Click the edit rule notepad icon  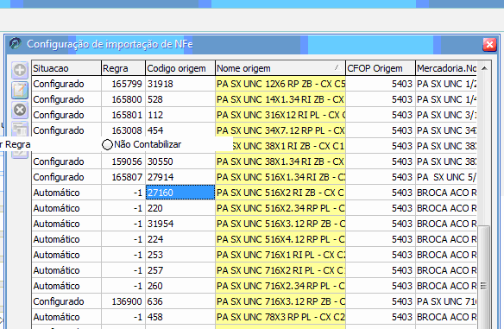(x=20, y=90)
